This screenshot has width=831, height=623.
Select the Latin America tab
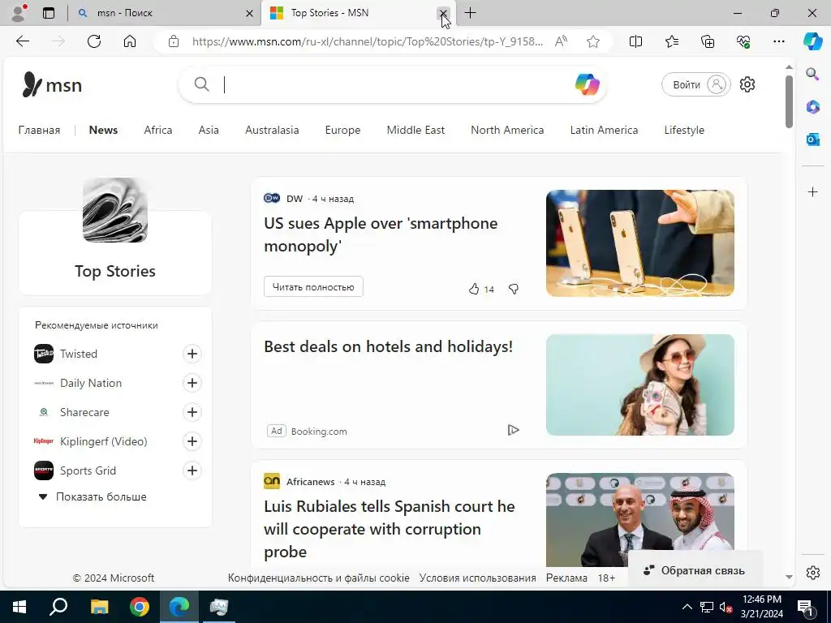click(604, 130)
